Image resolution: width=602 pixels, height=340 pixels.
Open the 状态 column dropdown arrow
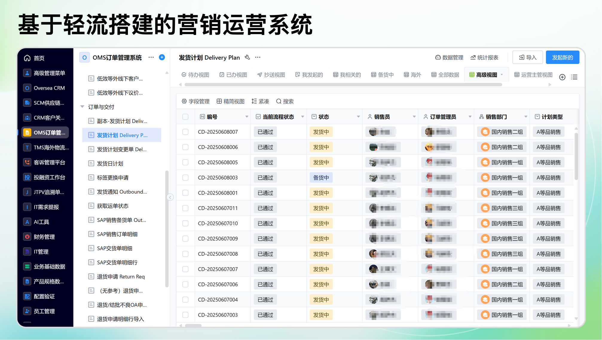pos(358,117)
